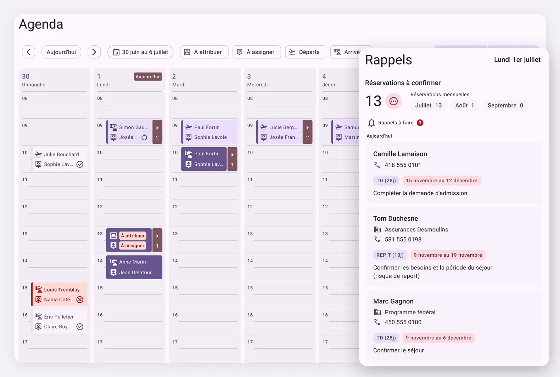Select the Juillet 13 month chip
The width and height of the screenshot is (560, 377).
pyautogui.click(x=429, y=105)
